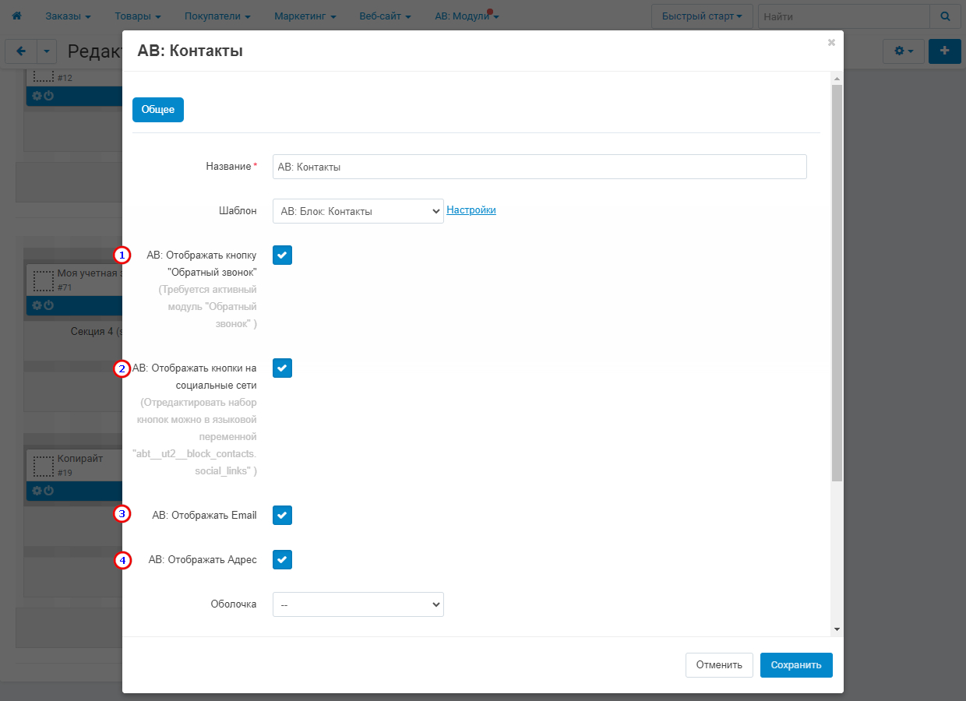Close the AB: Контакты dialog with X
966x701 pixels.
831,43
